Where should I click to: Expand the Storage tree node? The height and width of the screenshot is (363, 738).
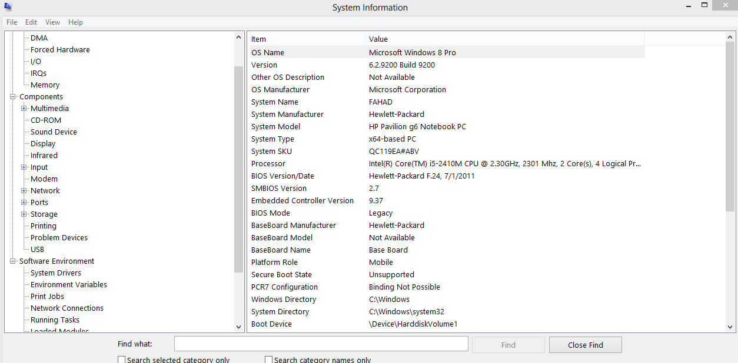click(x=24, y=214)
